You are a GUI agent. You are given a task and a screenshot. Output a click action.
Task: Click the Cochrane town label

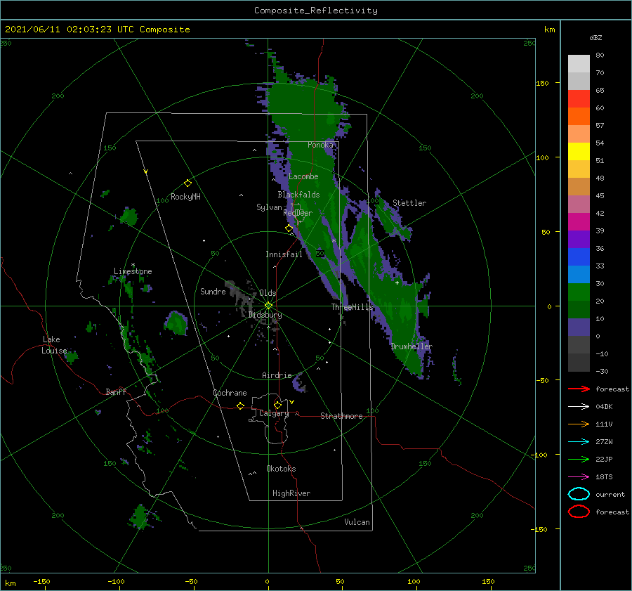point(230,393)
